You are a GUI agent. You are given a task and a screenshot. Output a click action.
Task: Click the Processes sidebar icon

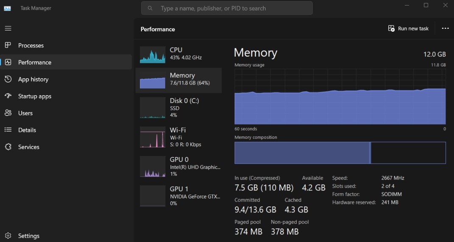(x=8, y=45)
